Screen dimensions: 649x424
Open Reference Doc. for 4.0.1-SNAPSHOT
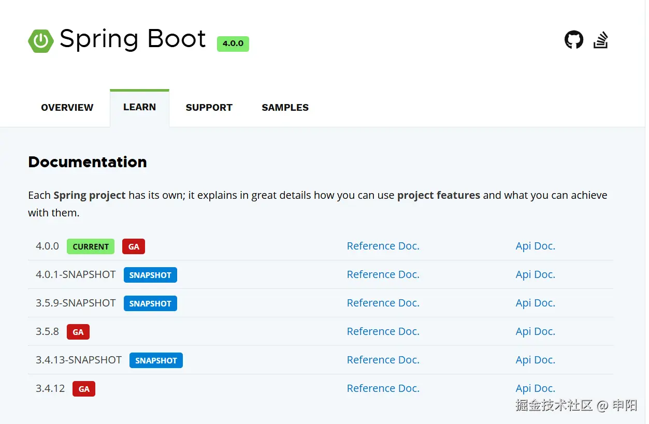click(383, 274)
